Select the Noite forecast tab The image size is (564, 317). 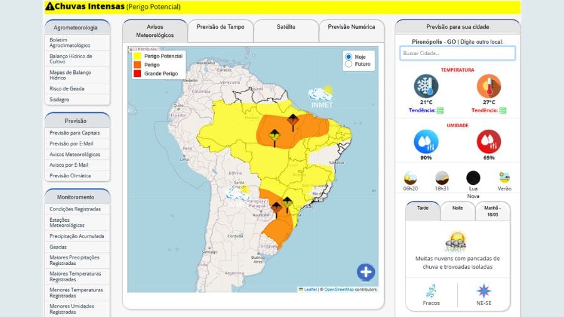point(457,211)
